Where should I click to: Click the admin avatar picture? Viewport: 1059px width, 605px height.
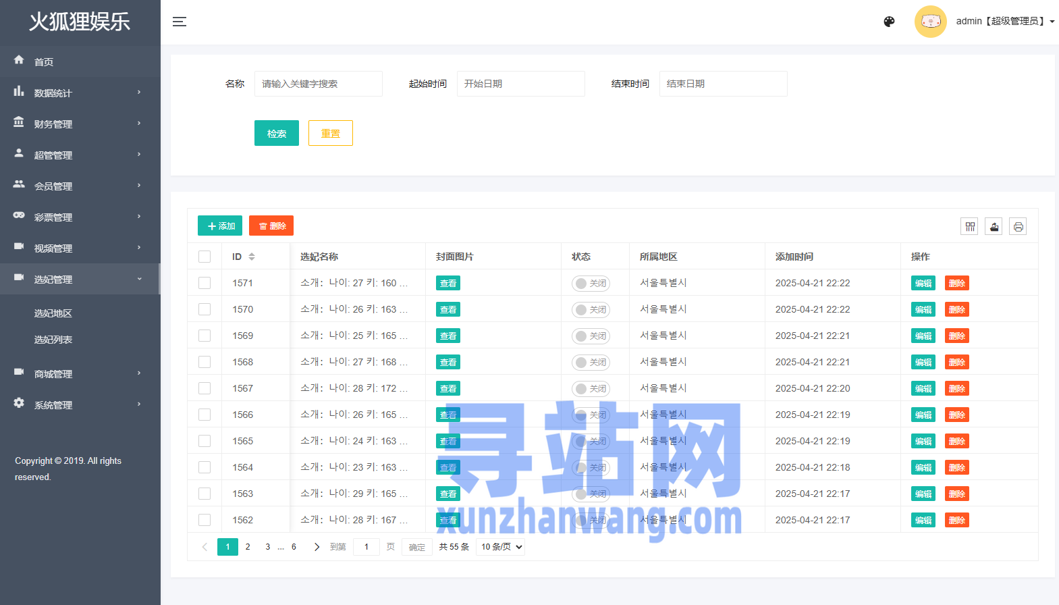pos(931,22)
